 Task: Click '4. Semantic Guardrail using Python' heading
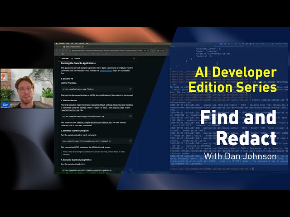click(x=76, y=160)
